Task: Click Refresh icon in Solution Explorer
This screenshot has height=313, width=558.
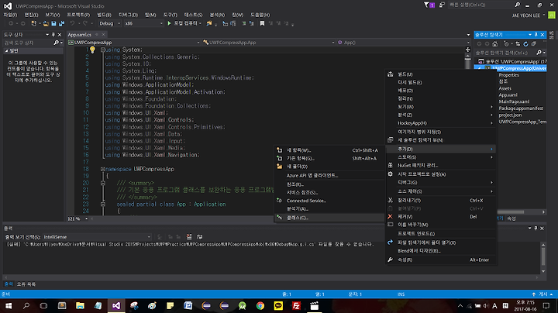Action: [x=525, y=43]
